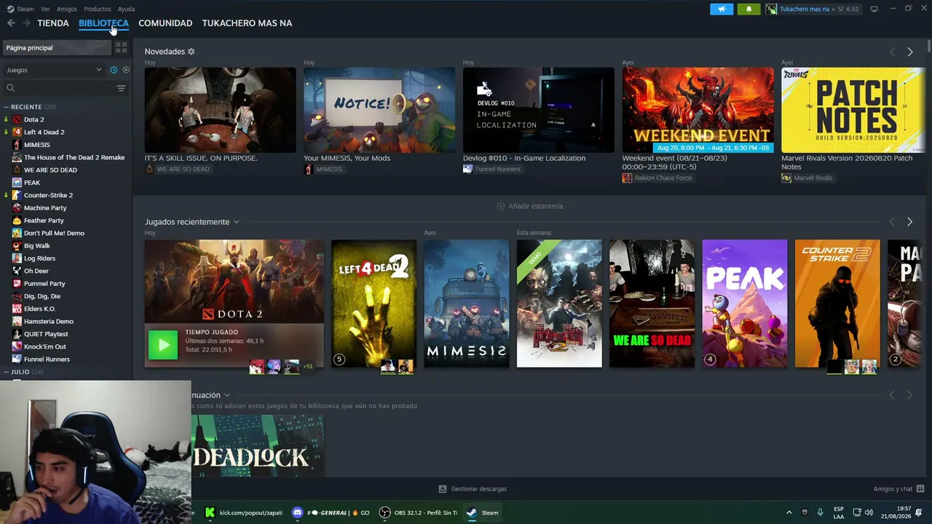Open the library advanced filter icon
The height and width of the screenshot is (524, 932).
(x=121, y=88)
